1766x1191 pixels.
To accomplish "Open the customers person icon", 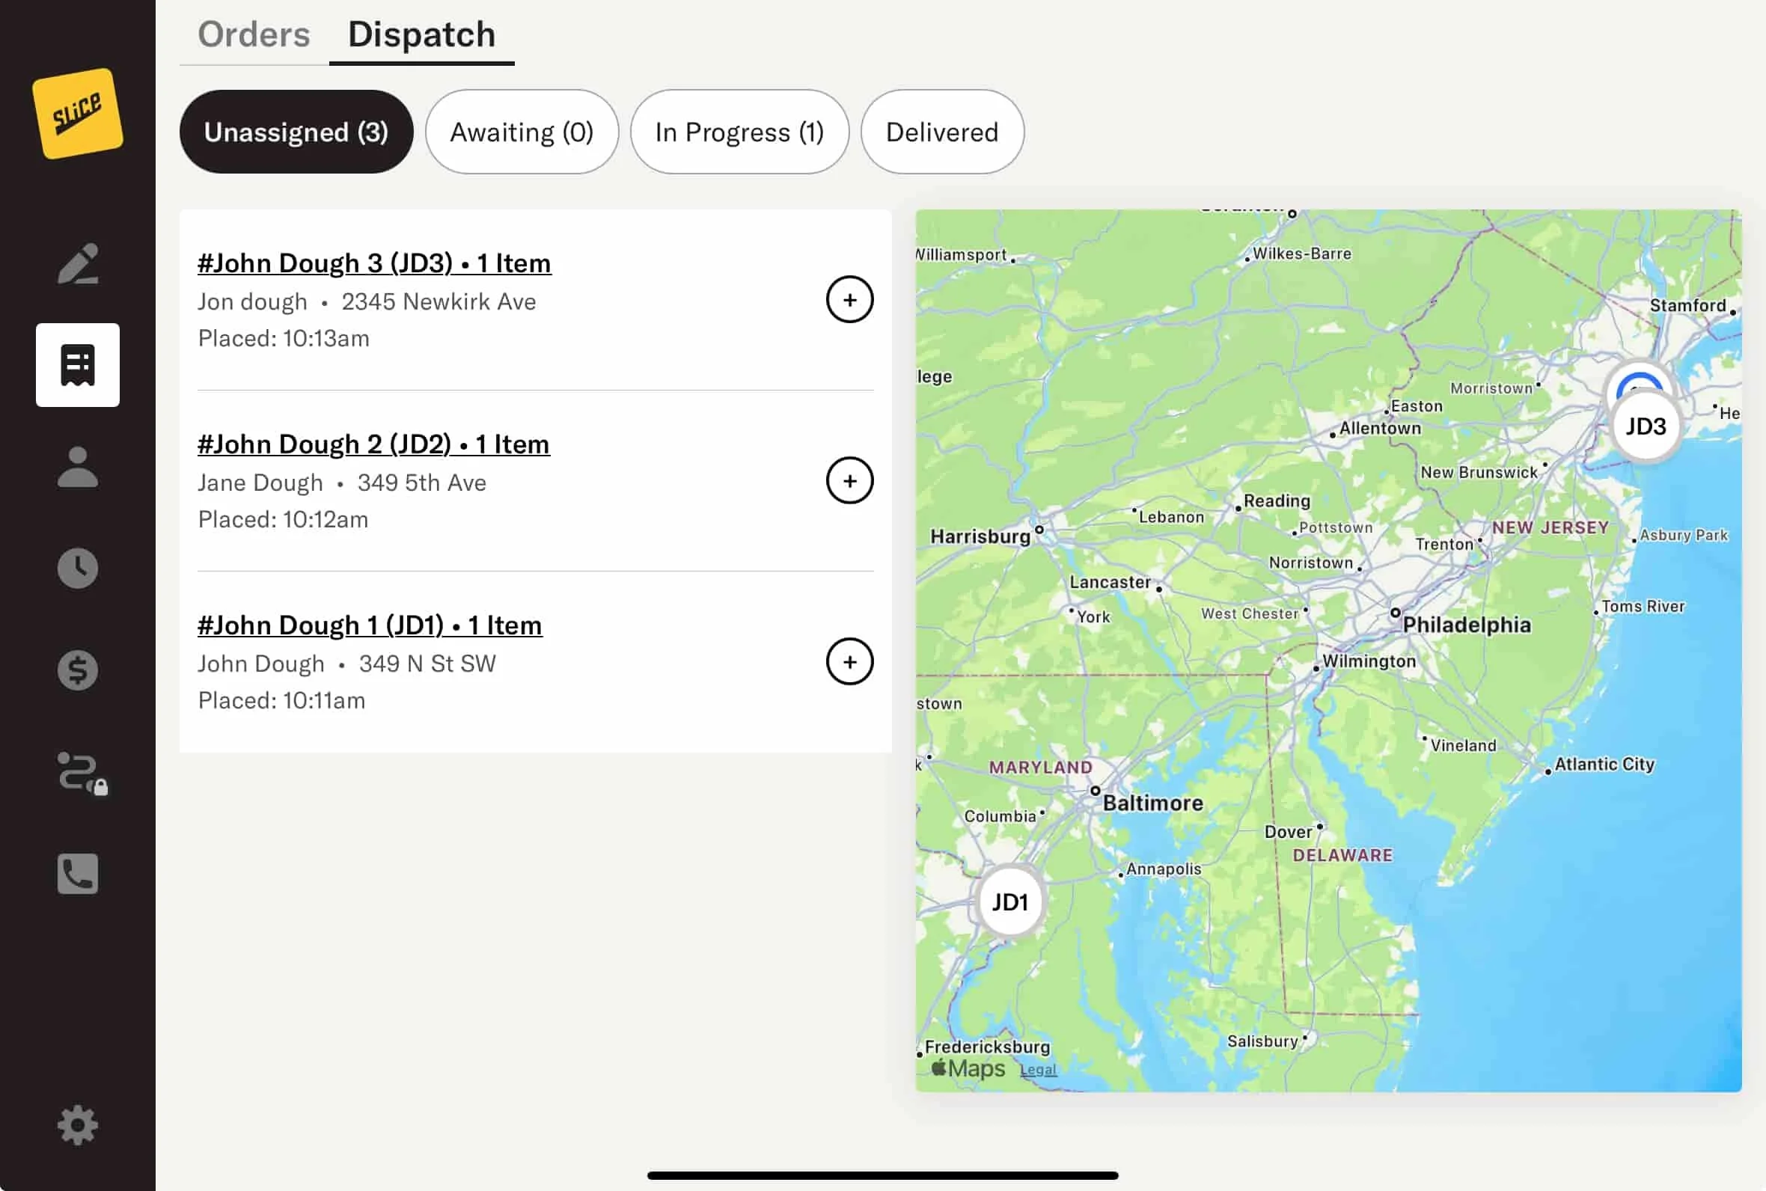I will (78, 466).
